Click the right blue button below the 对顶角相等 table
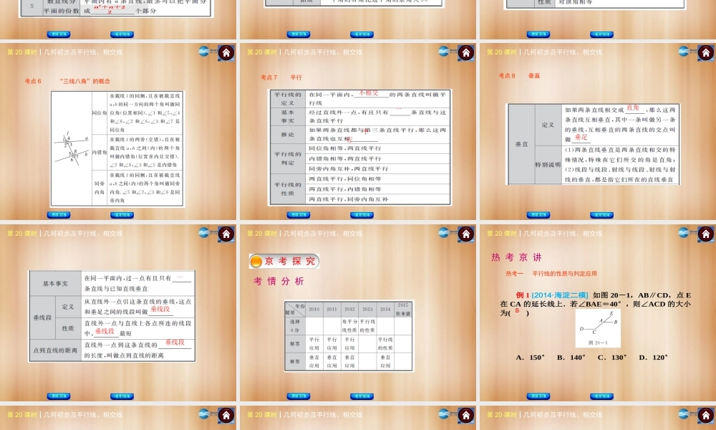The image size is (716, 430). click(602, 34)
